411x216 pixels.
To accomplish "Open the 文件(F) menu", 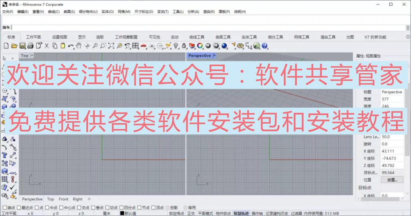I will pos(8,12).
